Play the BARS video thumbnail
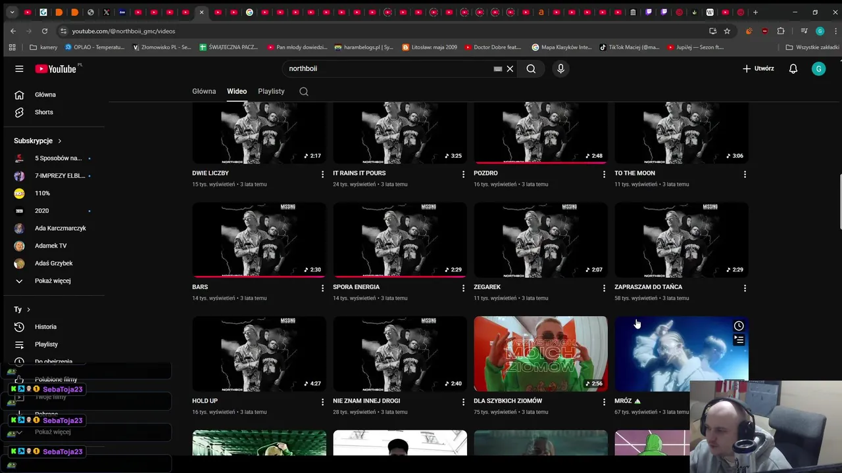842x473 pixels. (259, 240)
